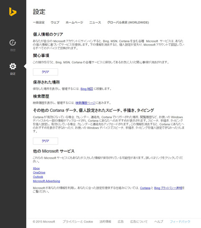This screenshot has width=201, height=228.
Task: Open the 広告 footer link
Action: [x=121, y=222]
